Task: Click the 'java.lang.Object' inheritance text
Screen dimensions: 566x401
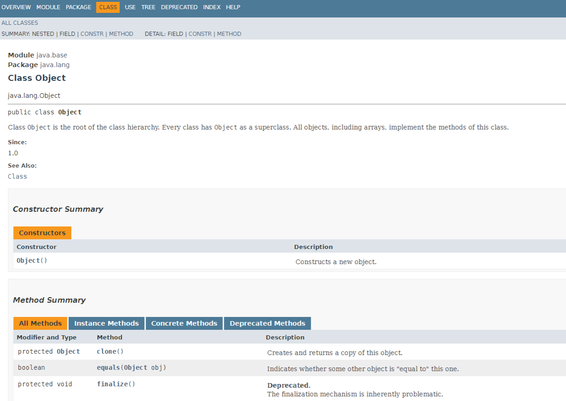Action: click(34, 96)
